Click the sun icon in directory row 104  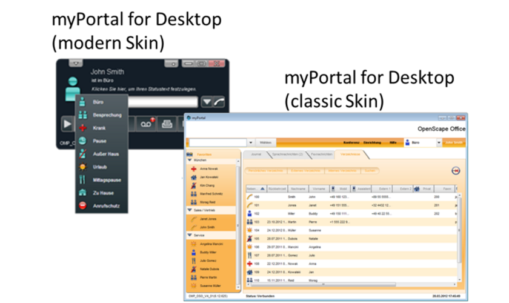(249, 230)
